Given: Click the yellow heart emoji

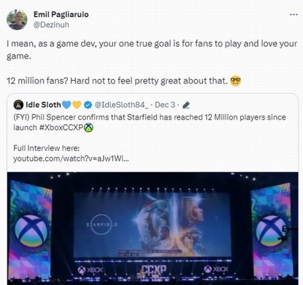Looking at the screenshot, I should click(77, 105).
